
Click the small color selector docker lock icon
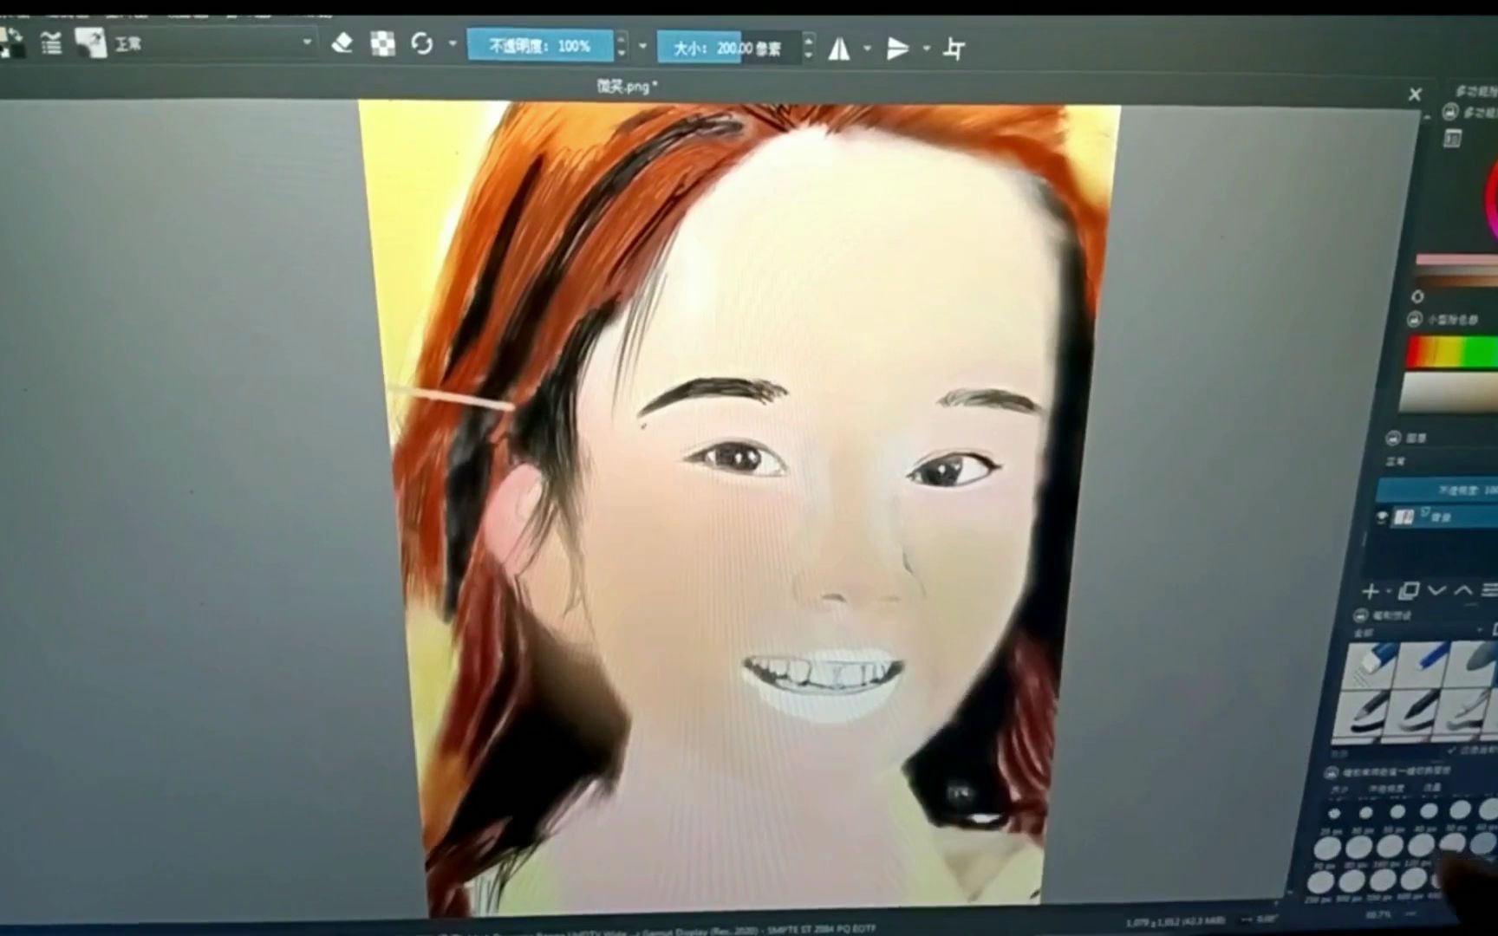(x=1414, y=319)
